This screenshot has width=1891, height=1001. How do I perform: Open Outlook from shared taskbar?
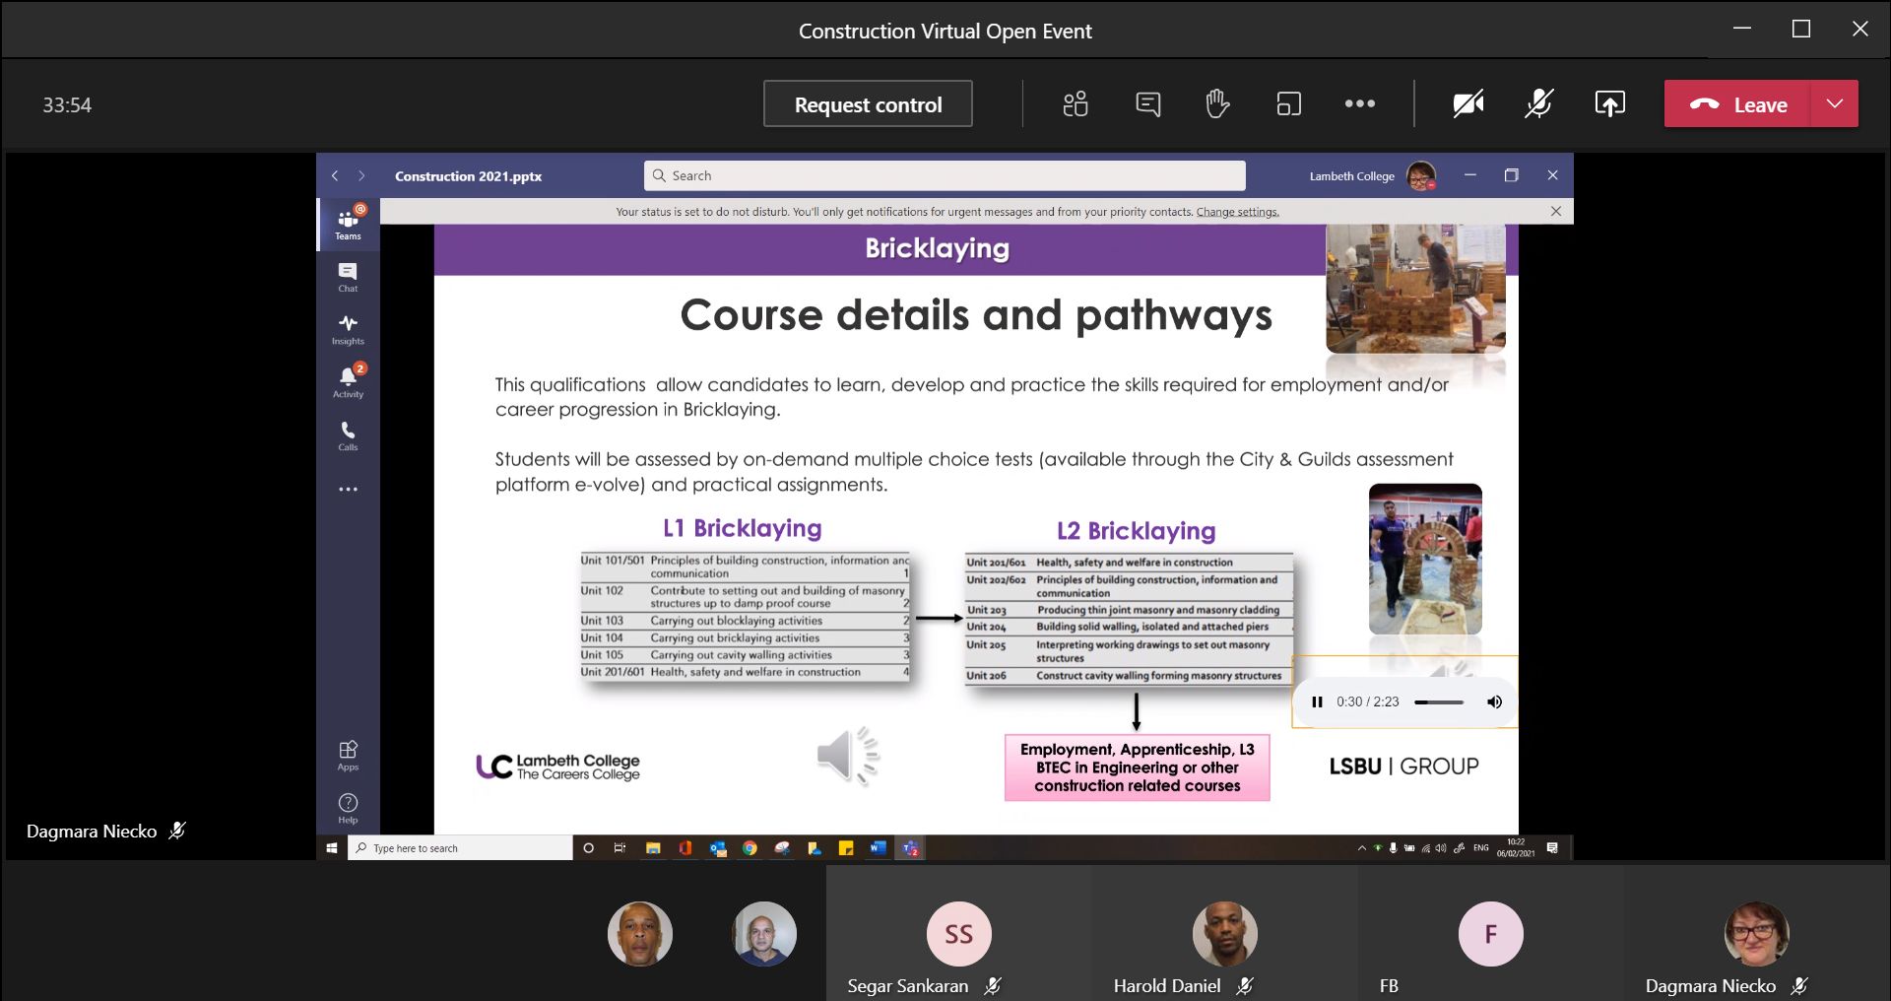[717, 847]
